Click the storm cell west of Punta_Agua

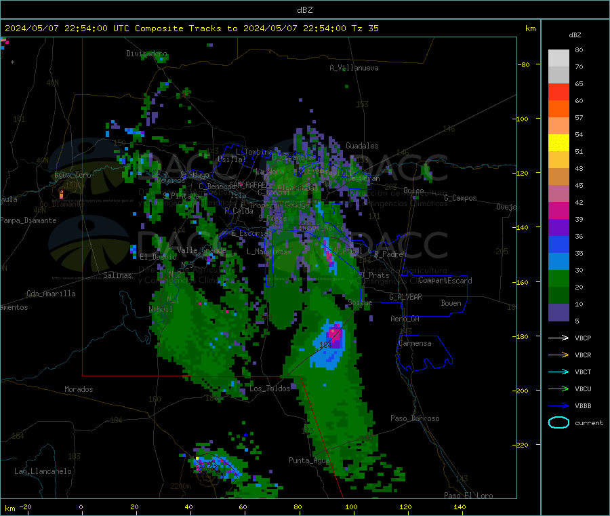pyautogui.click(x=215, y=467)
